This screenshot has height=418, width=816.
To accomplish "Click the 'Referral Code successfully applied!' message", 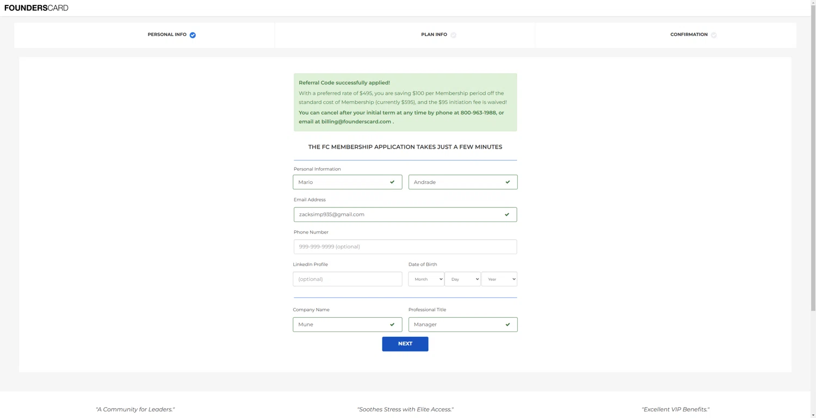I will pyautogui.click(x=344, y=83).
